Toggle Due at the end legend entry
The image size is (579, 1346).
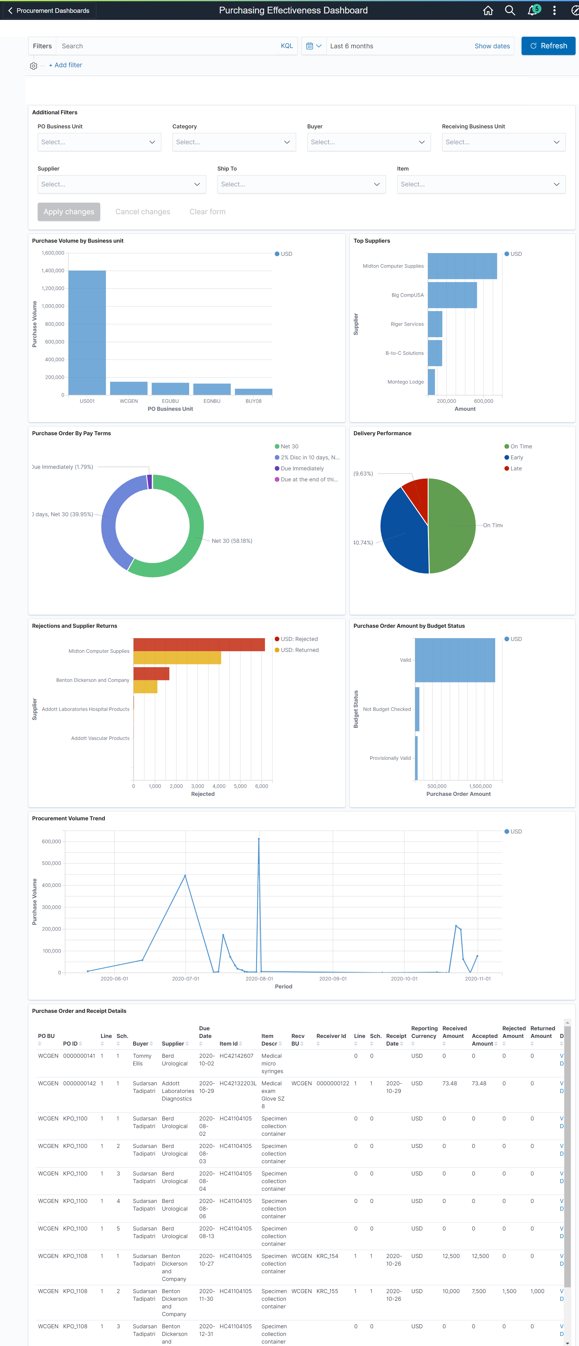coord(306,479)
